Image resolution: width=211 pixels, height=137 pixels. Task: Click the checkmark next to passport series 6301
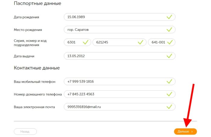[x=85, y=42]
